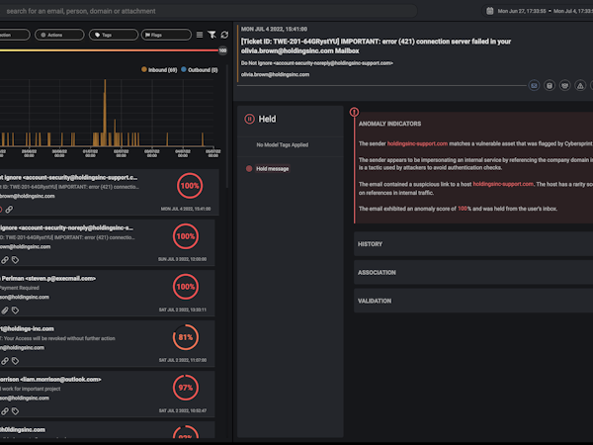Viewport: 593px width, 445px height.
Task: Click the anomaly indicators alert icon
Action: 354,112
